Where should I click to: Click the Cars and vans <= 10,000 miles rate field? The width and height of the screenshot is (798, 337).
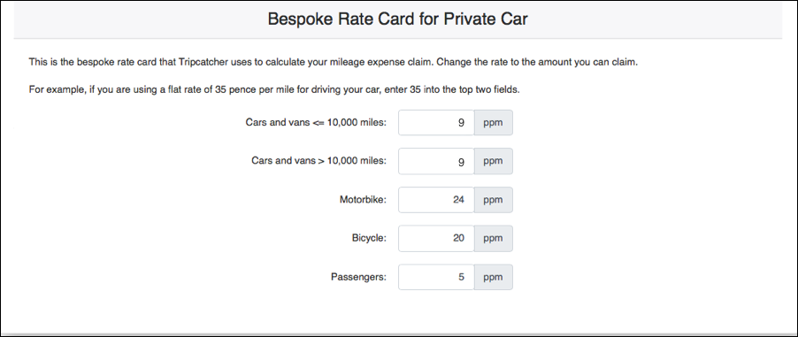pos(436,123)
